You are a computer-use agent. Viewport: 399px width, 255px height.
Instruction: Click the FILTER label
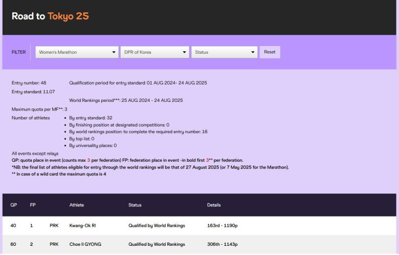(18, 52)
